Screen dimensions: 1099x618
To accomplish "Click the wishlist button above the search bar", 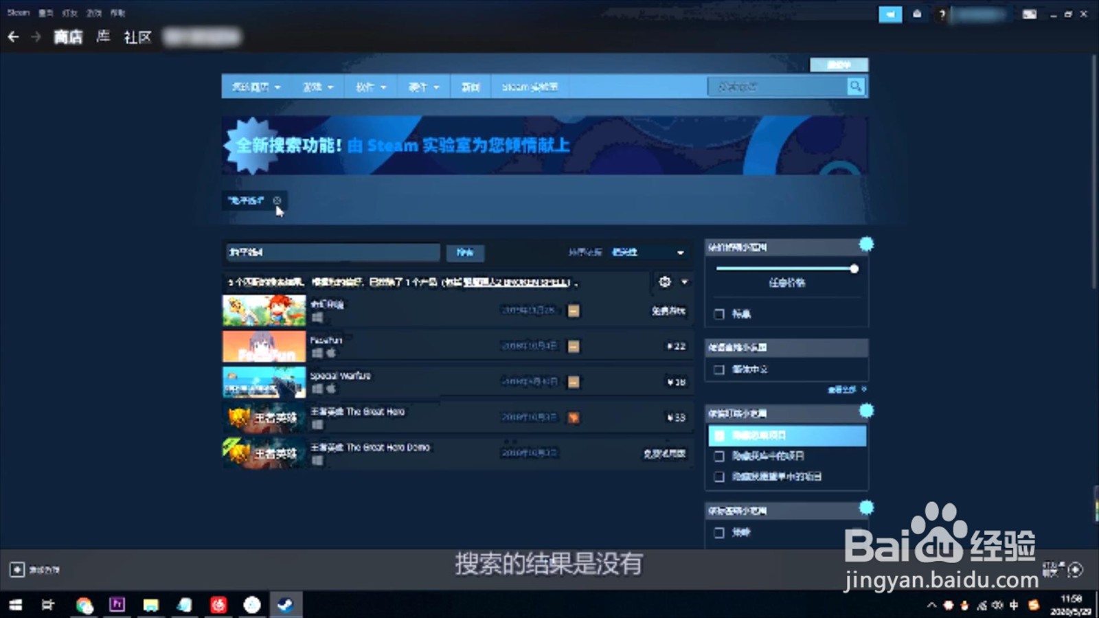I will click(839, 65).
